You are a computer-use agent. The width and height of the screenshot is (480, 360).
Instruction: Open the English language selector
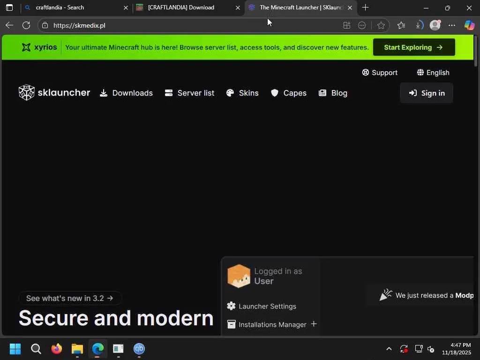pyautogui.click(x=433, y=73)
